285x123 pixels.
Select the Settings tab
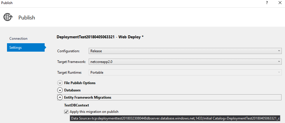[26, 47]
